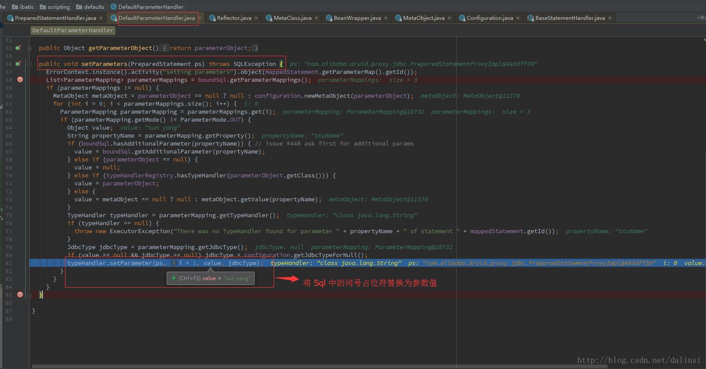The width and height of the screenshot is (706, 369).
Task: Click inline hint icon before 'i + 1'
Action: [x=174, y=263]
